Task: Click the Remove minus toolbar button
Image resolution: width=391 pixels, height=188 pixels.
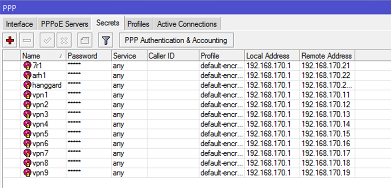Action: (27, 40)
